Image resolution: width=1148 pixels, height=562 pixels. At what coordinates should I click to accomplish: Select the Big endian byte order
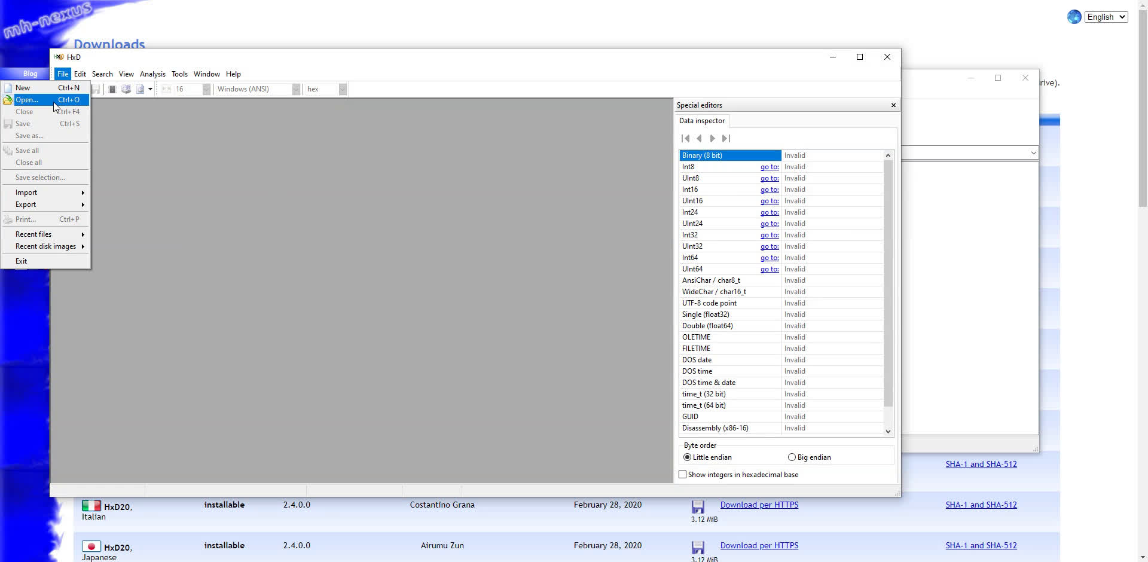pyautogui.click(x=792, y=457)
